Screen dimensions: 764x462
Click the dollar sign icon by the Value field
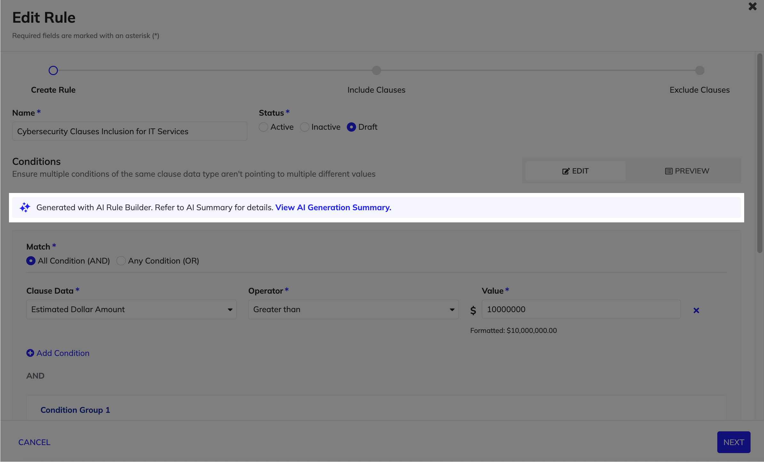click(473, 310)
